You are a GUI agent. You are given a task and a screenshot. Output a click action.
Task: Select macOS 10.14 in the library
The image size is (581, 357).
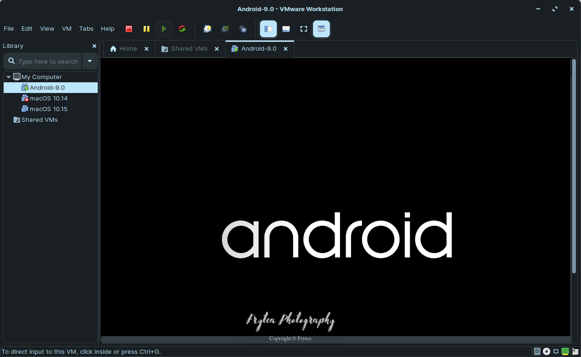point(48,98)
